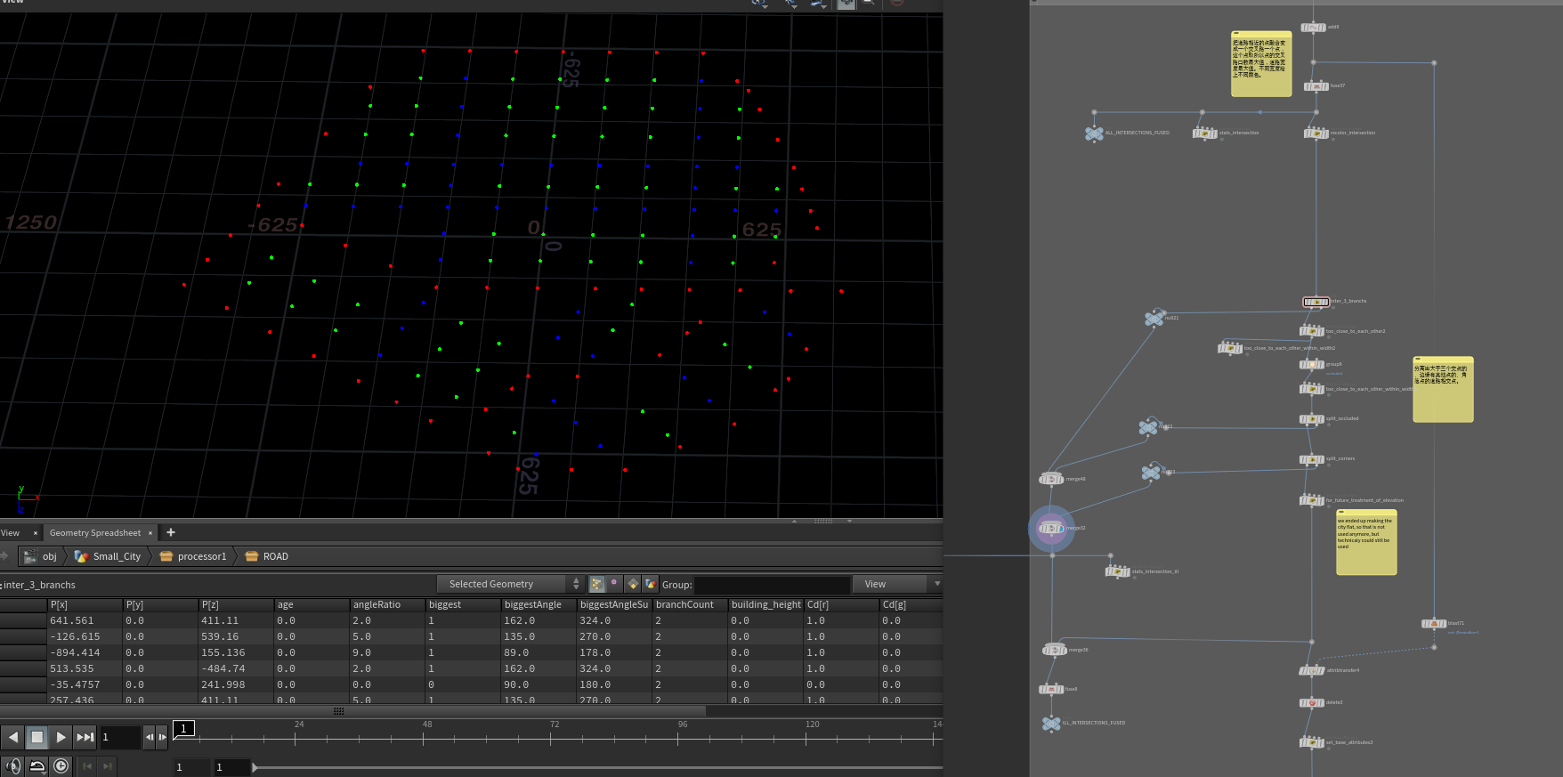Toggle the real-time playback clock button
Viewport: 1563px width, 777px height.
pyautogui.click(x=61, y=766)
